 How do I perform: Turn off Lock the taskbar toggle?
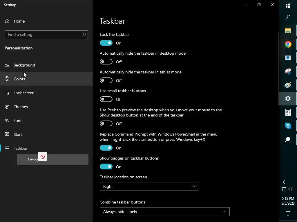(106, 43)
